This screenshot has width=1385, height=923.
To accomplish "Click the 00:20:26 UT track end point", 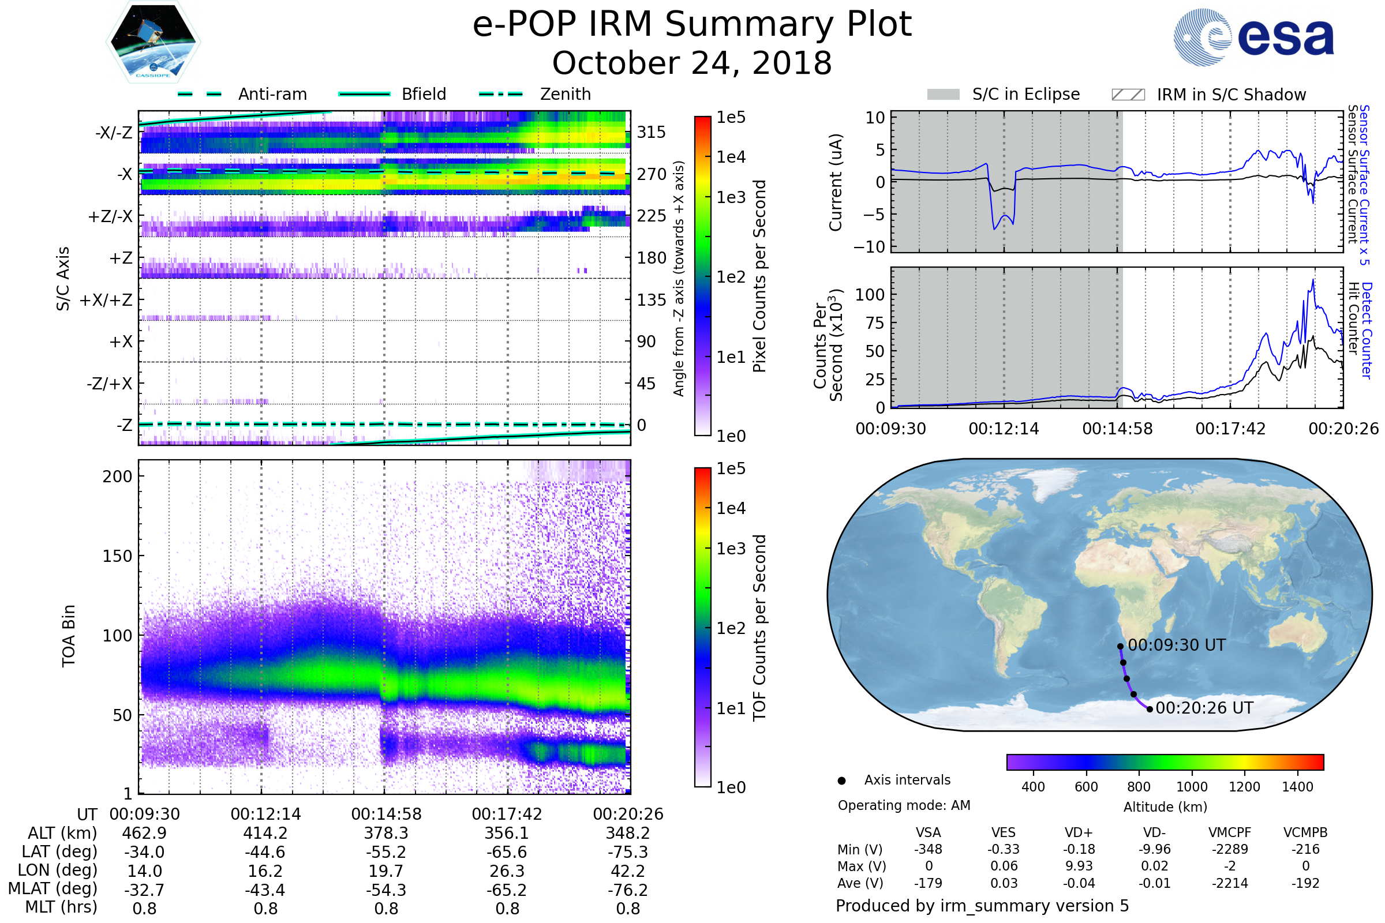I will (x=1150, y=710).
